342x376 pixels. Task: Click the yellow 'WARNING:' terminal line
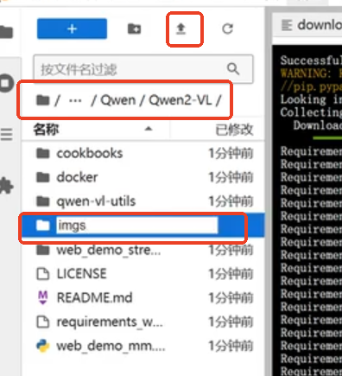tap(311, 73)
